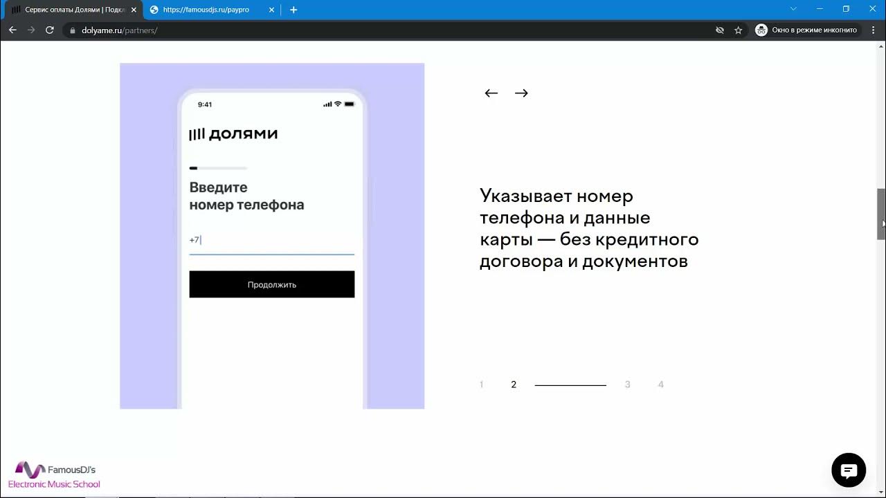
Task: Jump to slide number 3
Action: click(x=627, y=385)
